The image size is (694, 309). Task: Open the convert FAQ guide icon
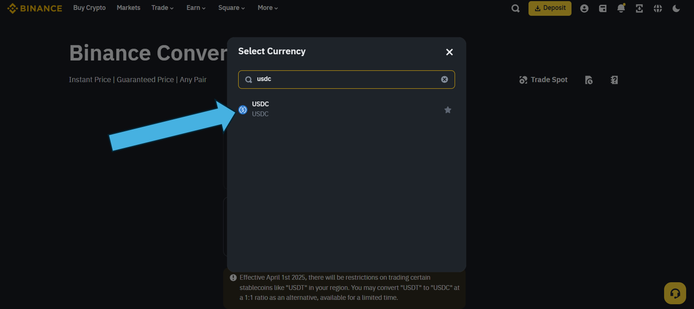(x=614, y=80)
